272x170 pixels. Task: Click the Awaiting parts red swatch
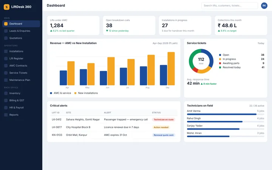220,63
